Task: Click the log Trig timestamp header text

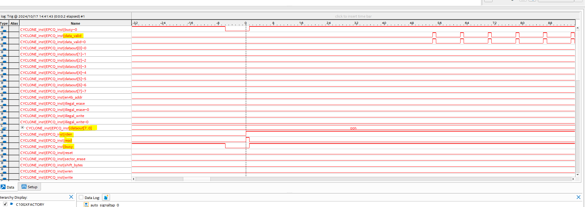Action: (x=43, y=16)
